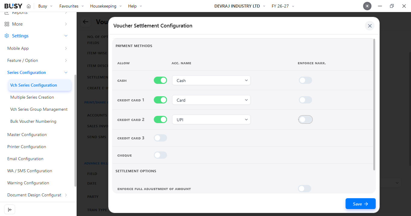Screen dimensions: 411x216
Task: Open the Cash account name dropdown
Action: (211, 80)
